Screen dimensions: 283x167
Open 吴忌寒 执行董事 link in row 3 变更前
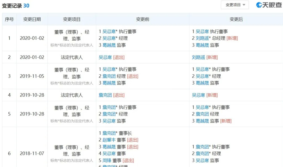click(x=109, y=69)
